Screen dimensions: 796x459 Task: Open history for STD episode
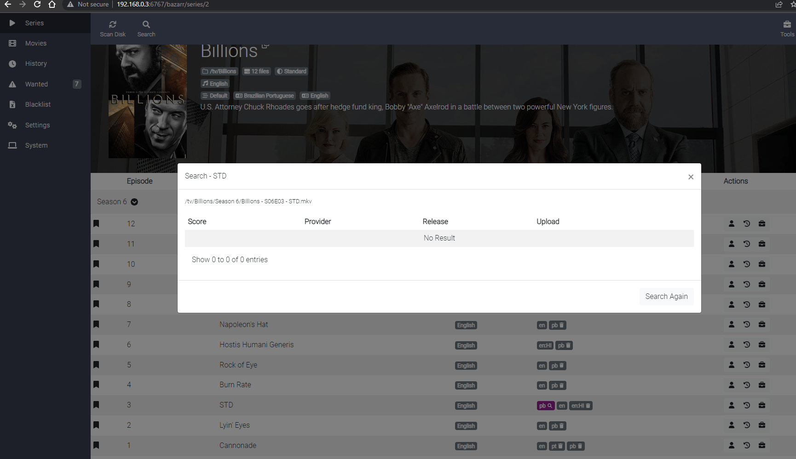(747, 405)
